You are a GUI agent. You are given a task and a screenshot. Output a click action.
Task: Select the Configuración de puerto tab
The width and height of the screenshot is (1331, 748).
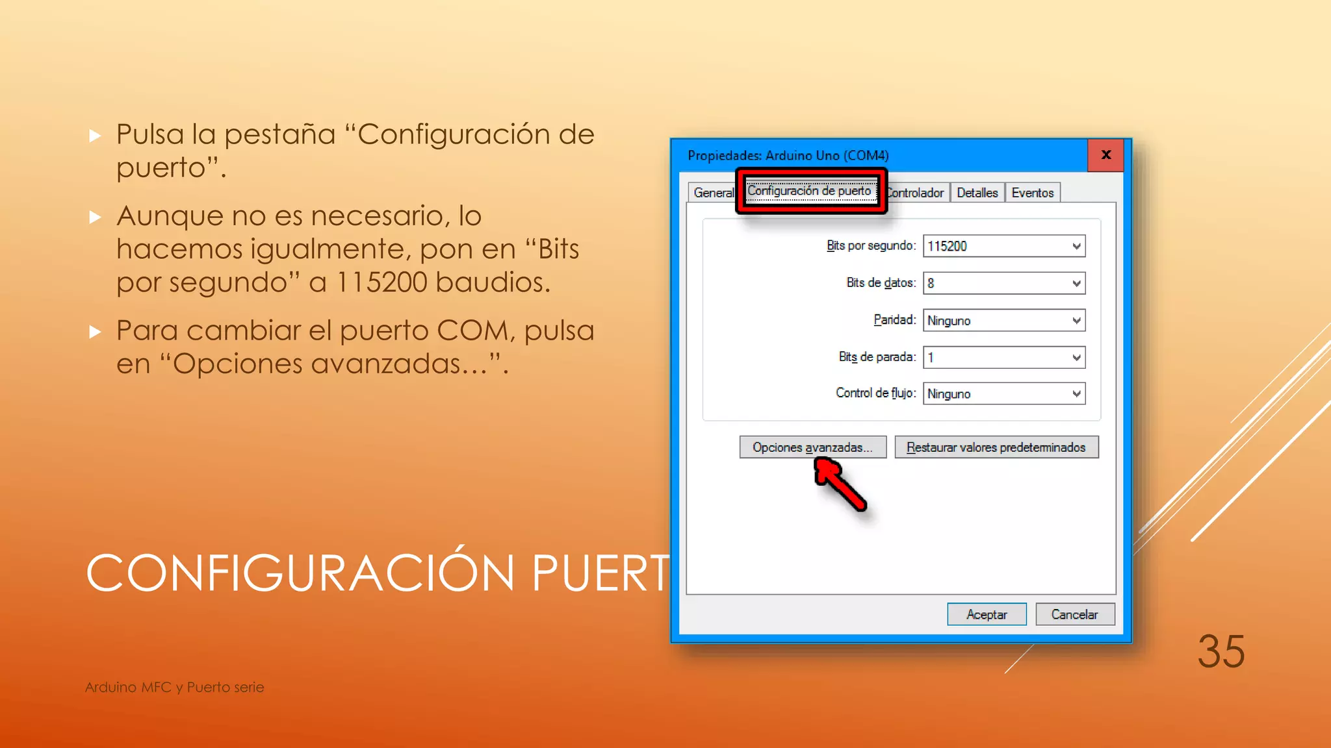(x=810, y=191)
